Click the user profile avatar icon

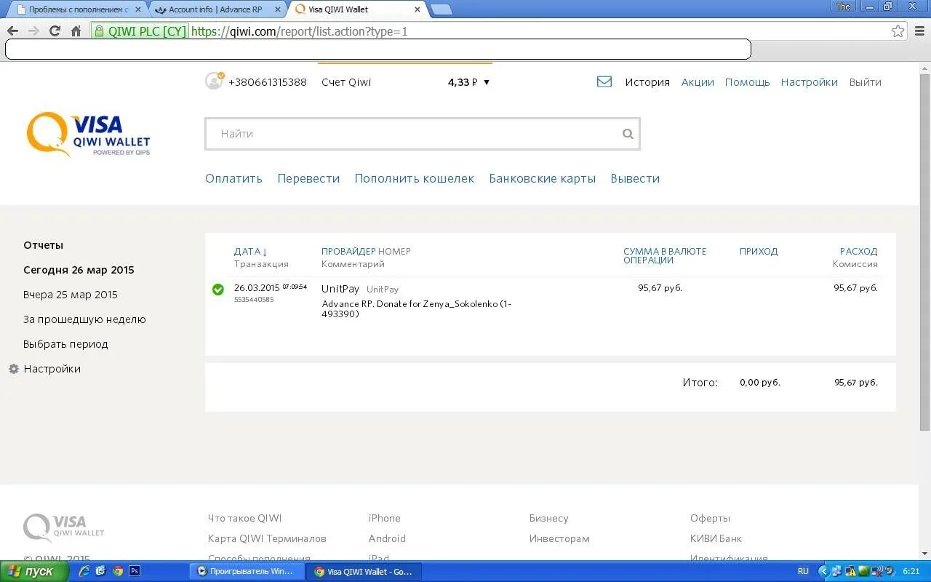tap(215, 81)
